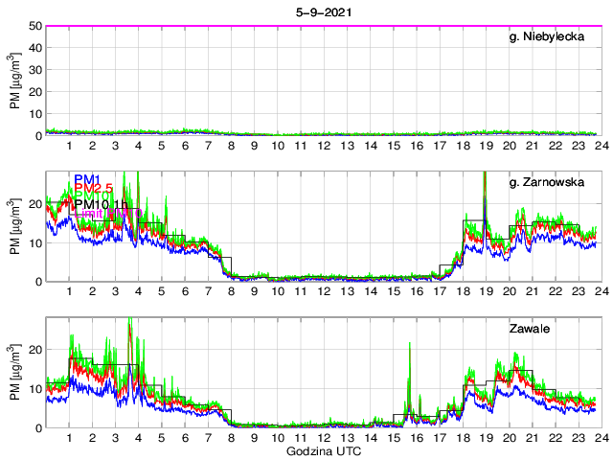The width and height of the screenshot is (613, 460).
Task: Click the PM y-axis label of Zarnowska plot
Action: pyautogui.click(x=15, y=226)
